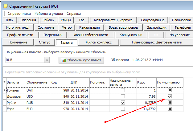193x131 pixels.
Task: Select the Посредники tab
Action: coord(51,35)
